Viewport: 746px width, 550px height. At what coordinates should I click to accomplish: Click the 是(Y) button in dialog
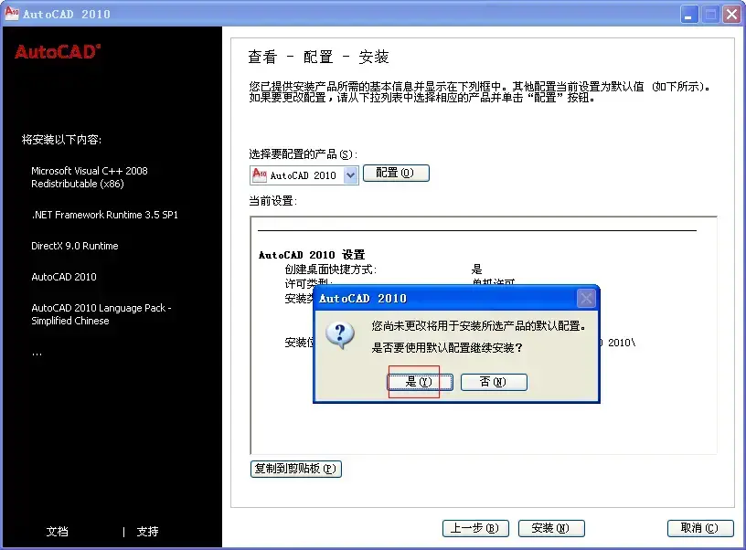420,382
